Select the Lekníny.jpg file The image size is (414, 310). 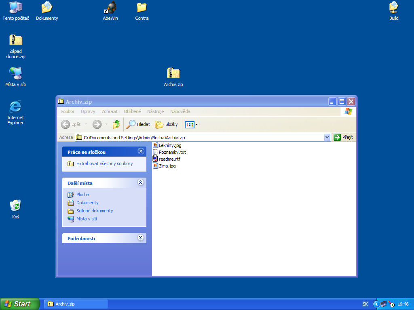(170, 145)
